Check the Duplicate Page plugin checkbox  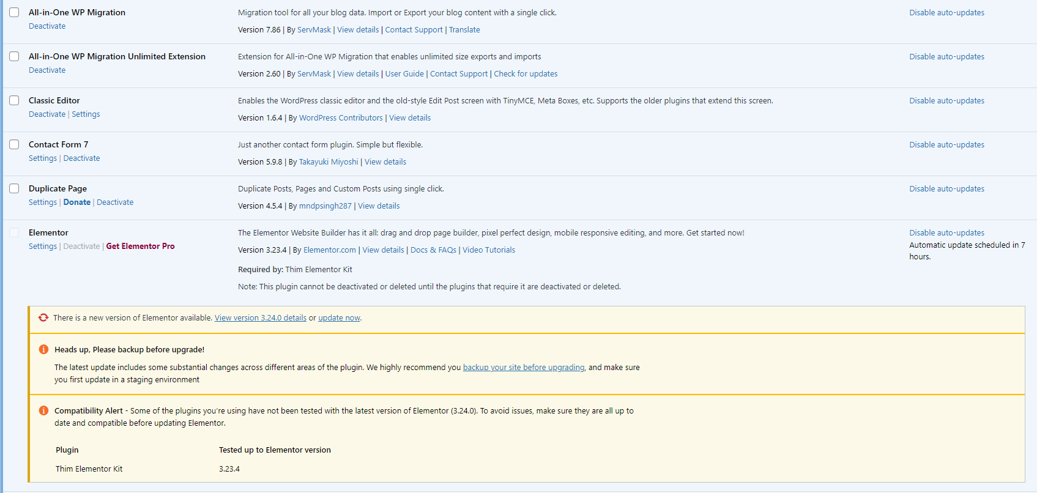coord(14,188)
